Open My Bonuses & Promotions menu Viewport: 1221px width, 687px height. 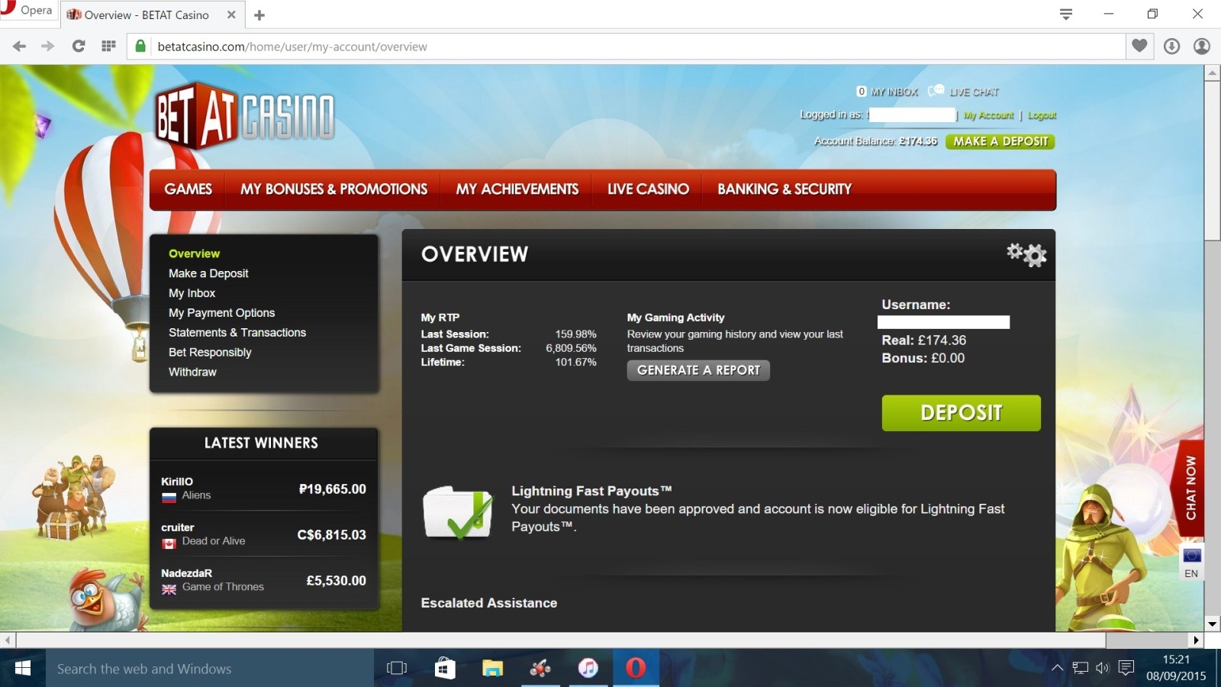333,189
